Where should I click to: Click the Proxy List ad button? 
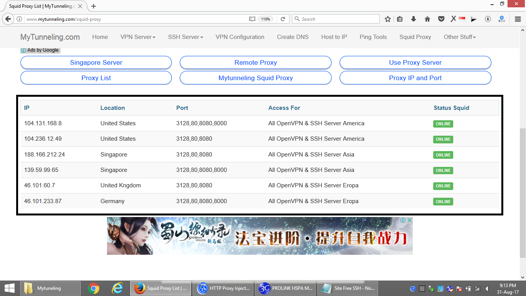[x=96, y=78]
